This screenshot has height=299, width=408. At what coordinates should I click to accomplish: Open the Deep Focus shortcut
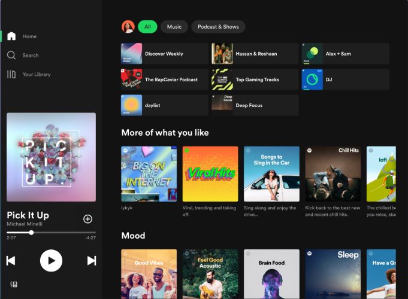[255, 105]
